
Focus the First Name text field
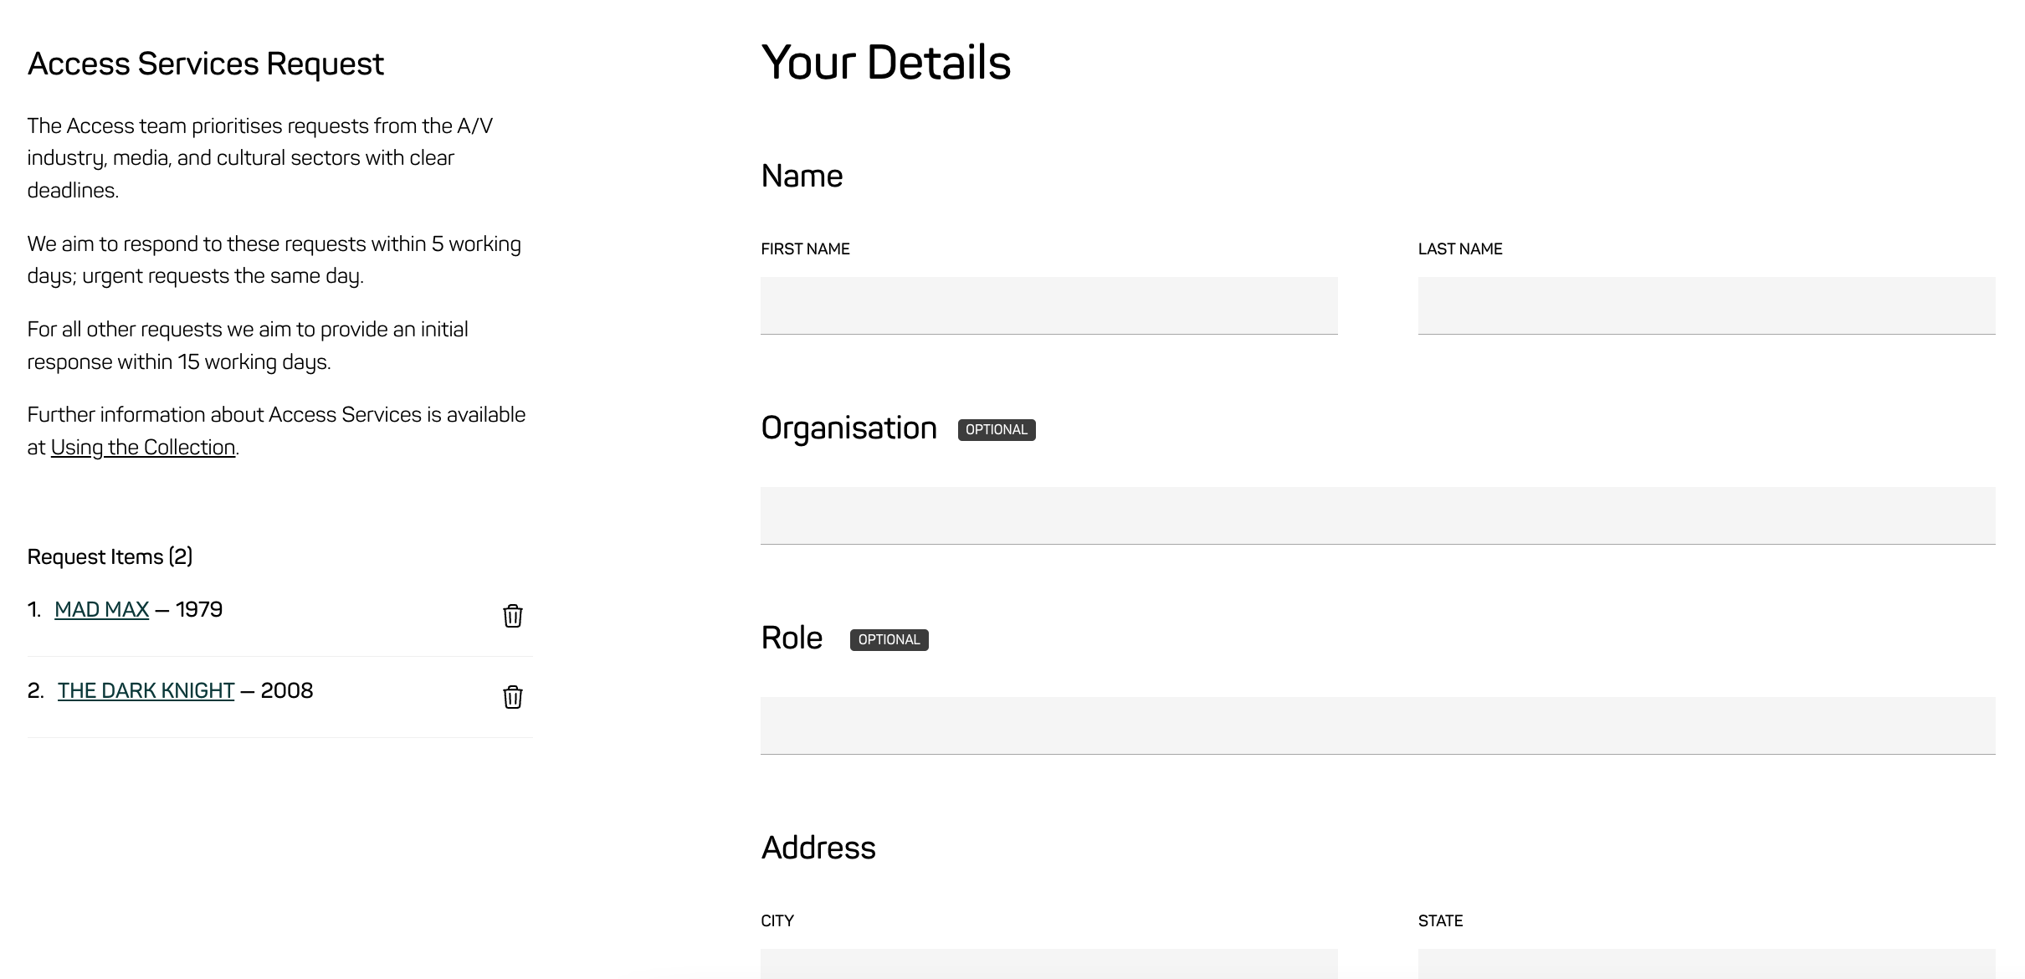point(1048,305)
